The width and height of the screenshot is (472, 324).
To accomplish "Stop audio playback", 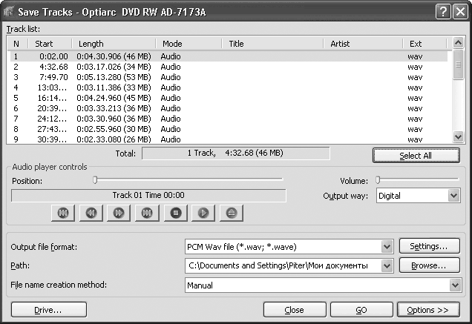I will click(175, 213).
